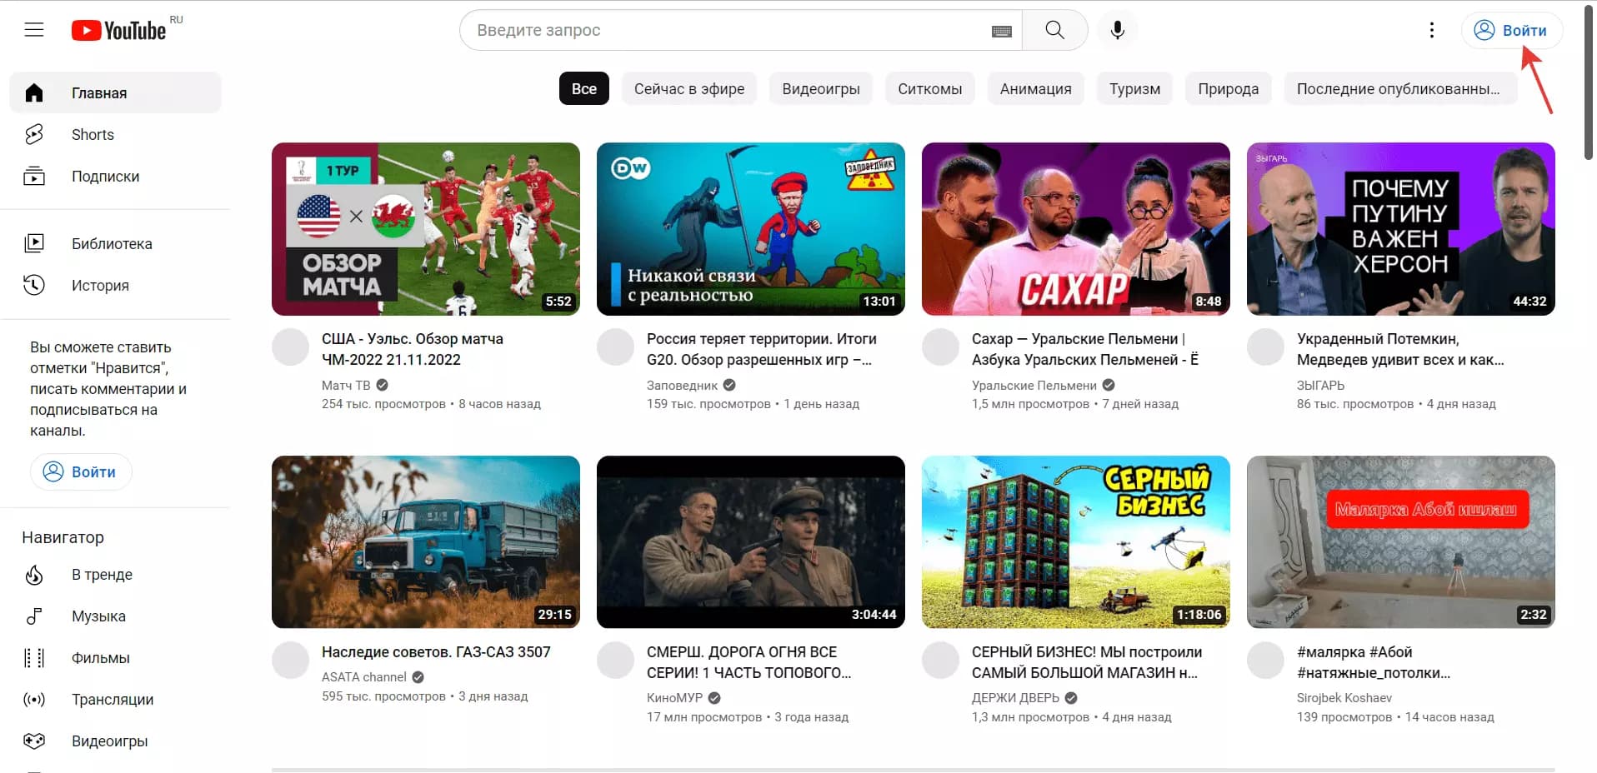
Task: Play the Малярка Абой ишлаш thumbnail
Action: pyautogui.click(x=1401, y=541)
